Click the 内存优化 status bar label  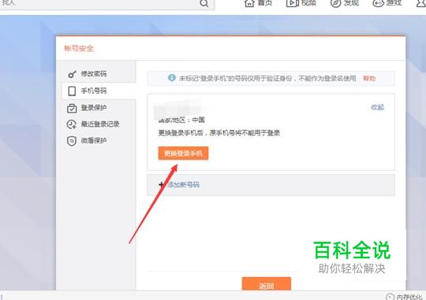coord(409,297)
